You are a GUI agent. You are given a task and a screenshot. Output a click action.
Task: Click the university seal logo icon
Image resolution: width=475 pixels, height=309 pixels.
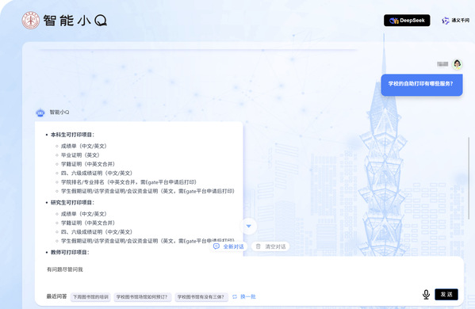(x=31, y=21)
